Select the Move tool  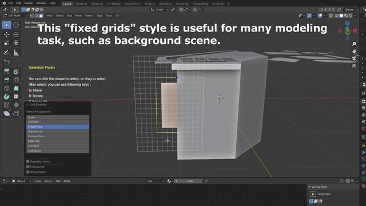coord(6,34)
